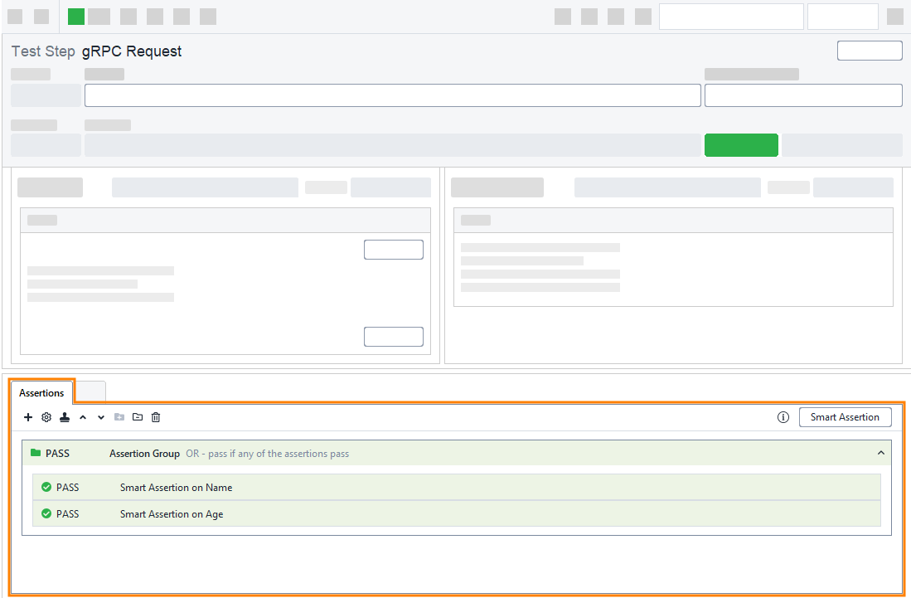Click the green run button in the top toolbar
911x598 pixels.
75,16
